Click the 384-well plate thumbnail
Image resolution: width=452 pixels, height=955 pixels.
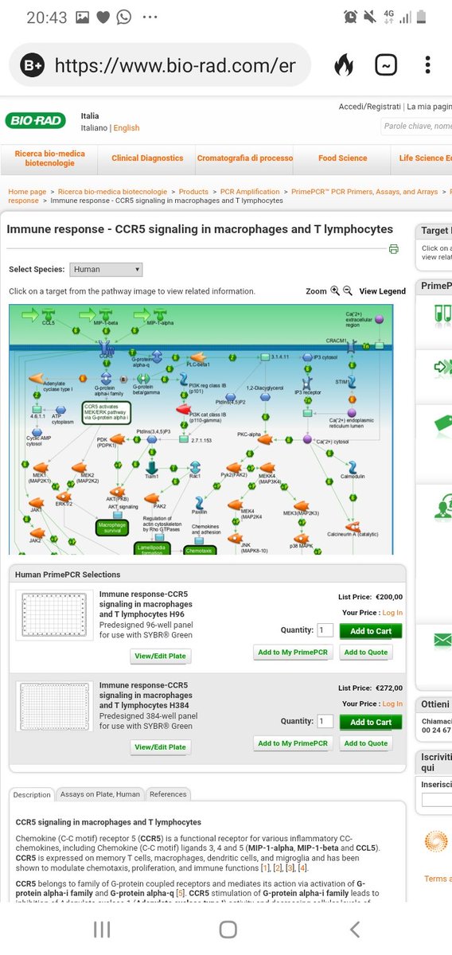click(x=55, y=708)
